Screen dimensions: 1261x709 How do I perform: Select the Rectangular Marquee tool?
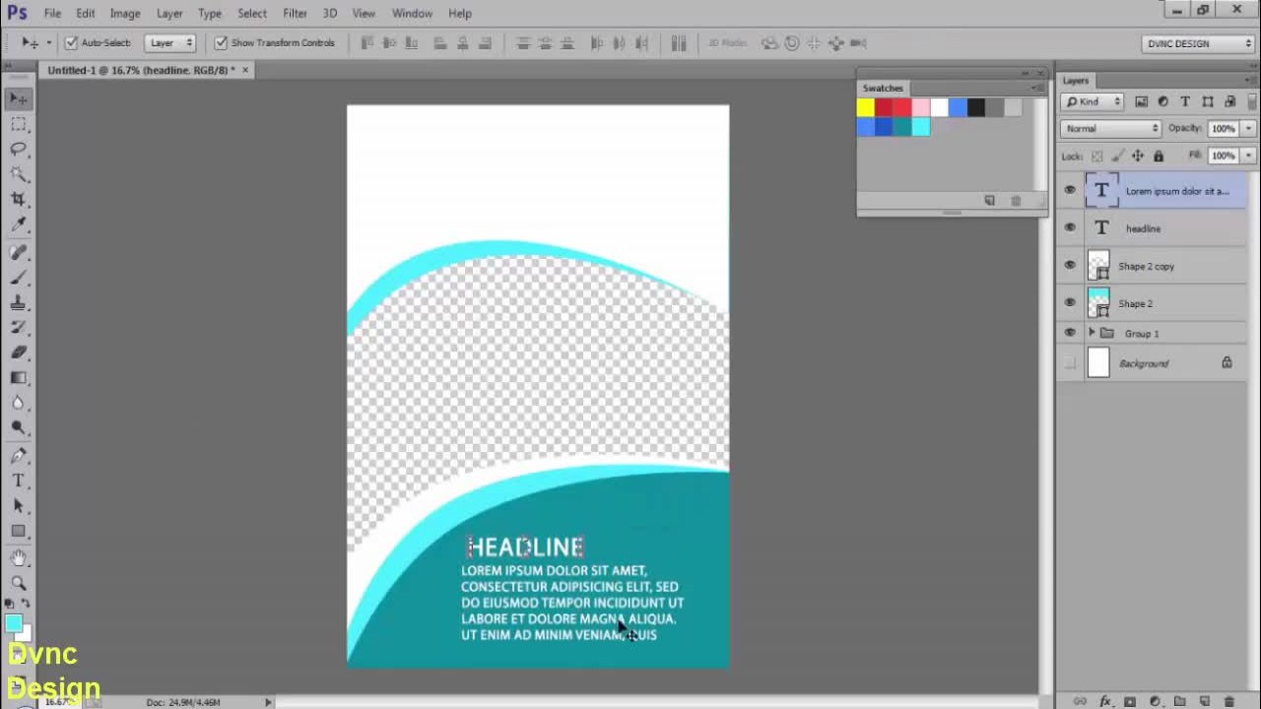pyautogui.click(x=18, y=124)
